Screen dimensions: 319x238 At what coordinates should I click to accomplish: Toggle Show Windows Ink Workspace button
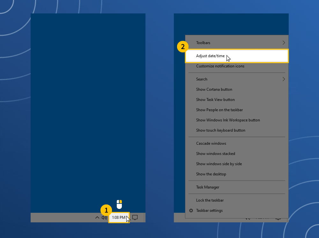click(x=237, y=120)
